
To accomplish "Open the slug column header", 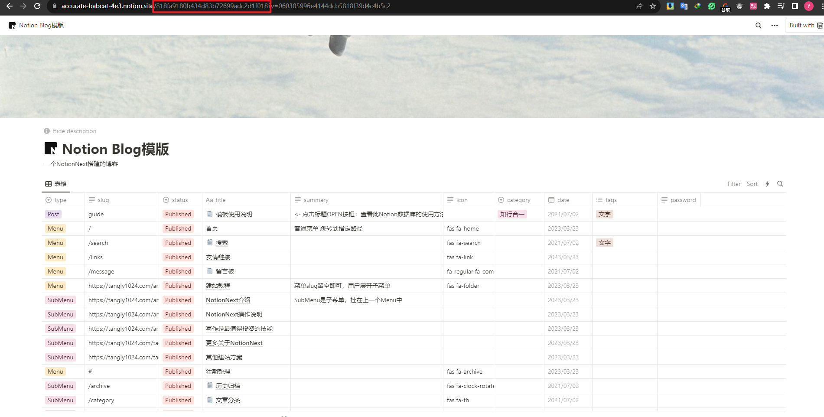I will tap(122, 200).
